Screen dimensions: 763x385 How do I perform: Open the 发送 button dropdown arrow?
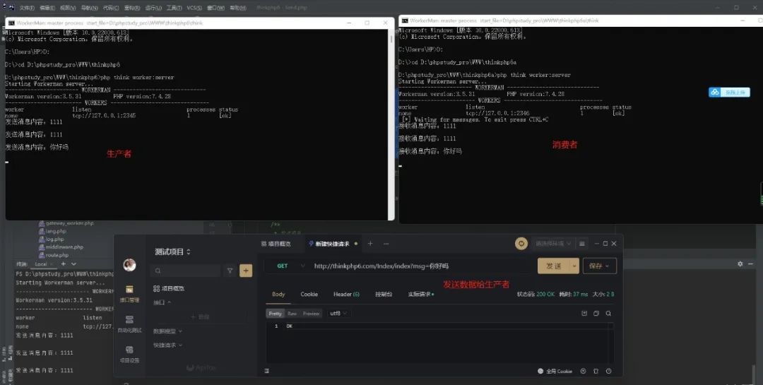point(574,266)
